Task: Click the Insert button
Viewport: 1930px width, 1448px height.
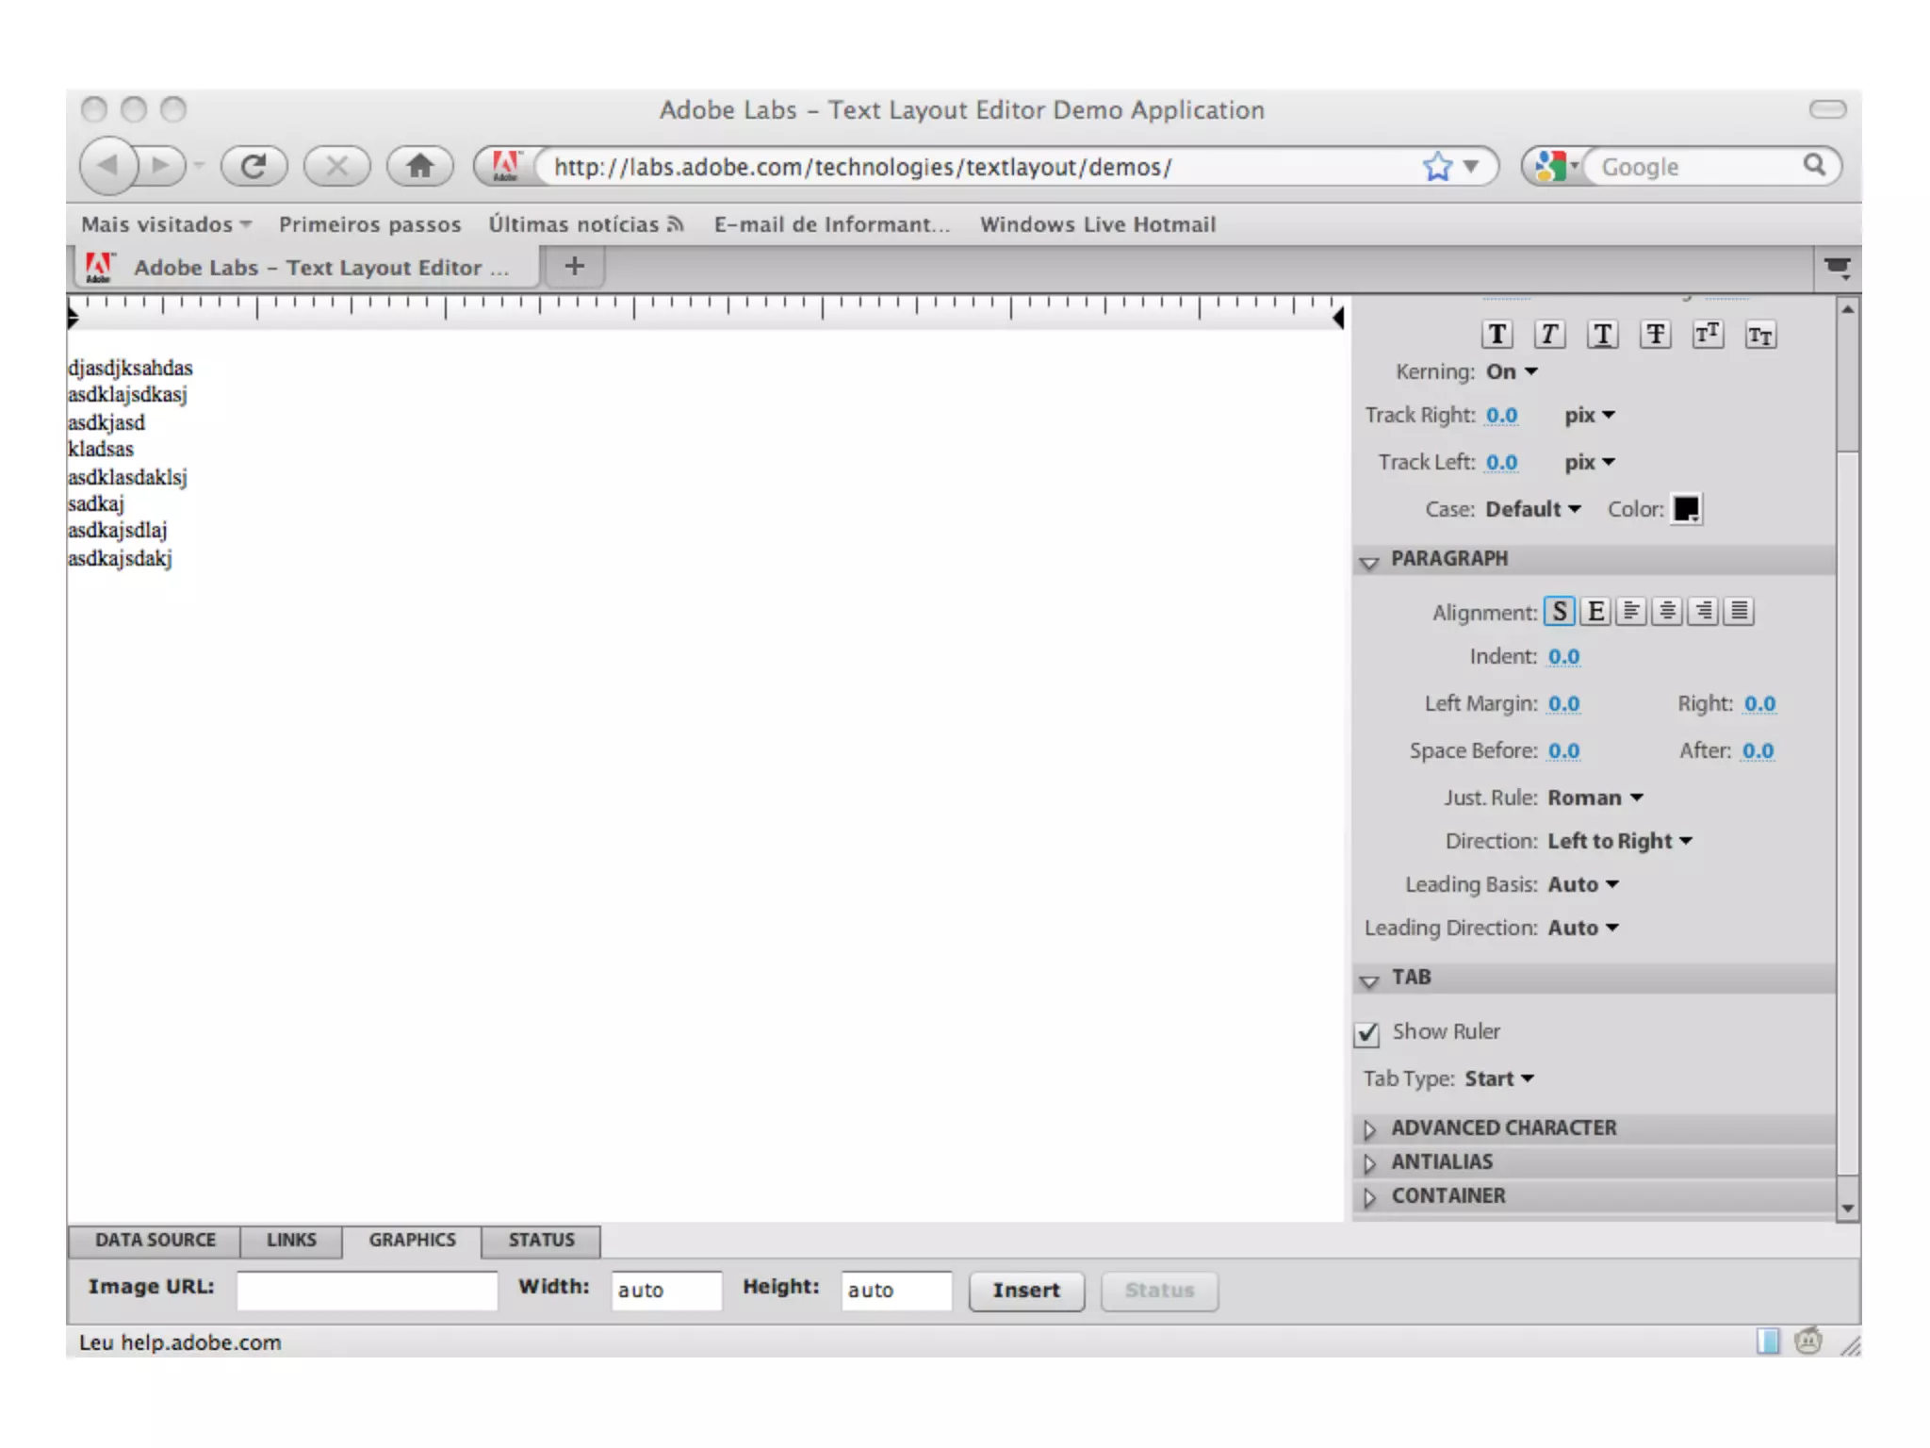Action: click(1025, 1291)
